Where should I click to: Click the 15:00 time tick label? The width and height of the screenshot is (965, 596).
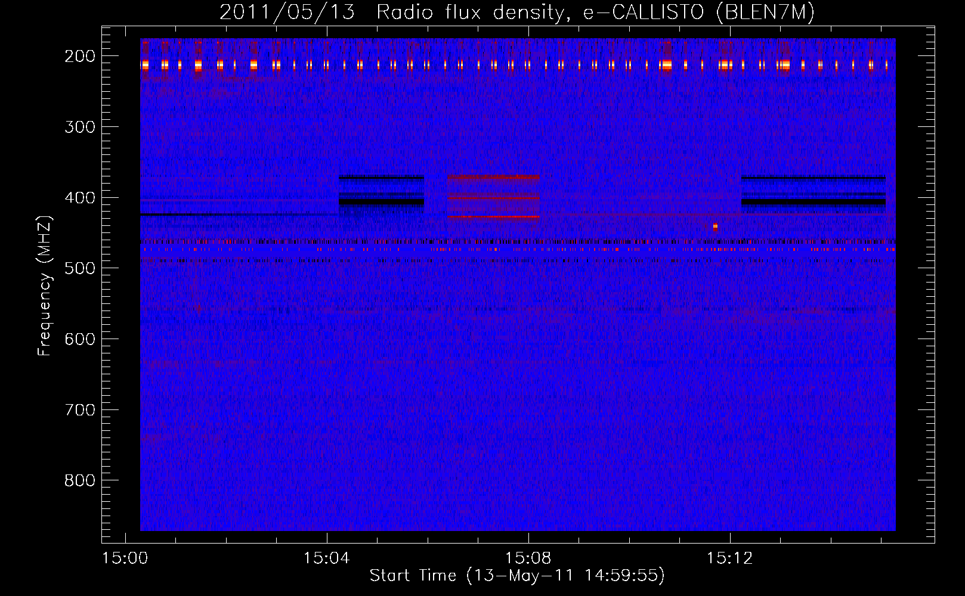coord(125,558)
